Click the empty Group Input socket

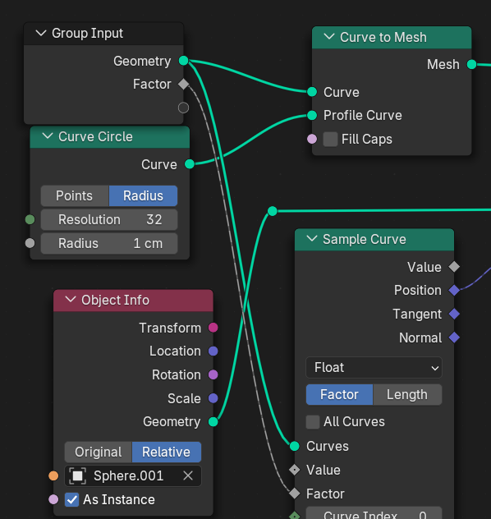[183, 108]
